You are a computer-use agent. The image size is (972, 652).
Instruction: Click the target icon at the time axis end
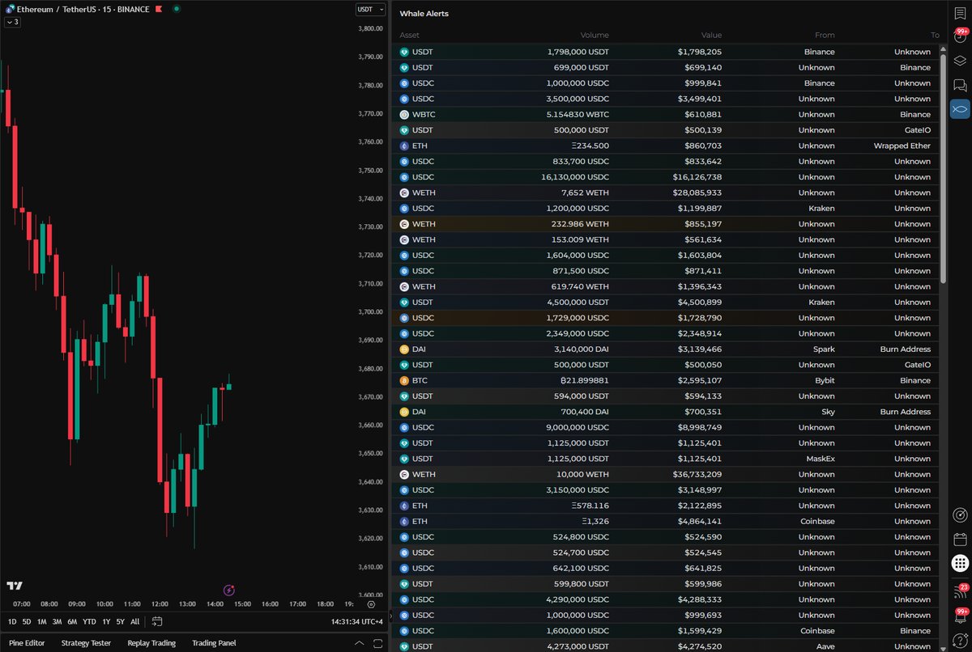[371, 603]
